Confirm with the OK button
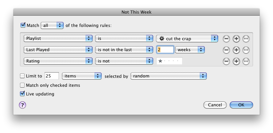 241,105
